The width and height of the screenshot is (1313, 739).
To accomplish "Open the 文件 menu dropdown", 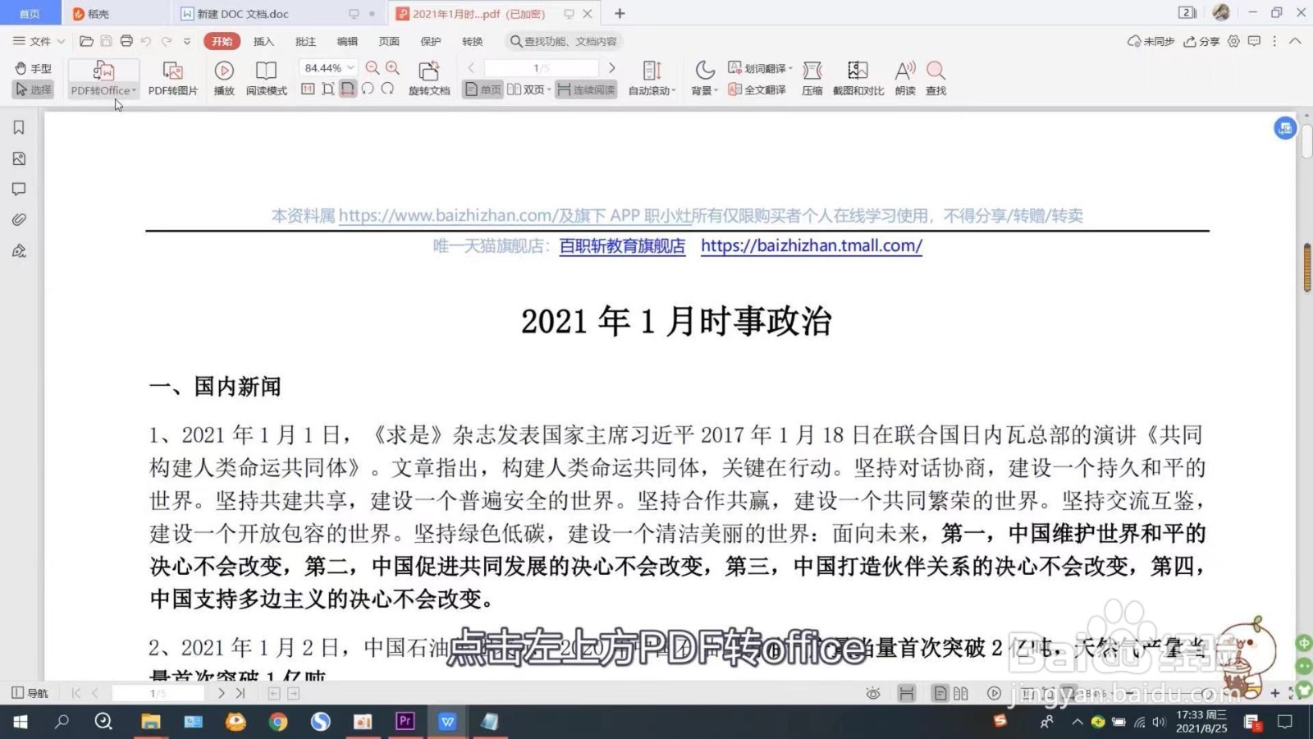I will click(x=39, y=41).
